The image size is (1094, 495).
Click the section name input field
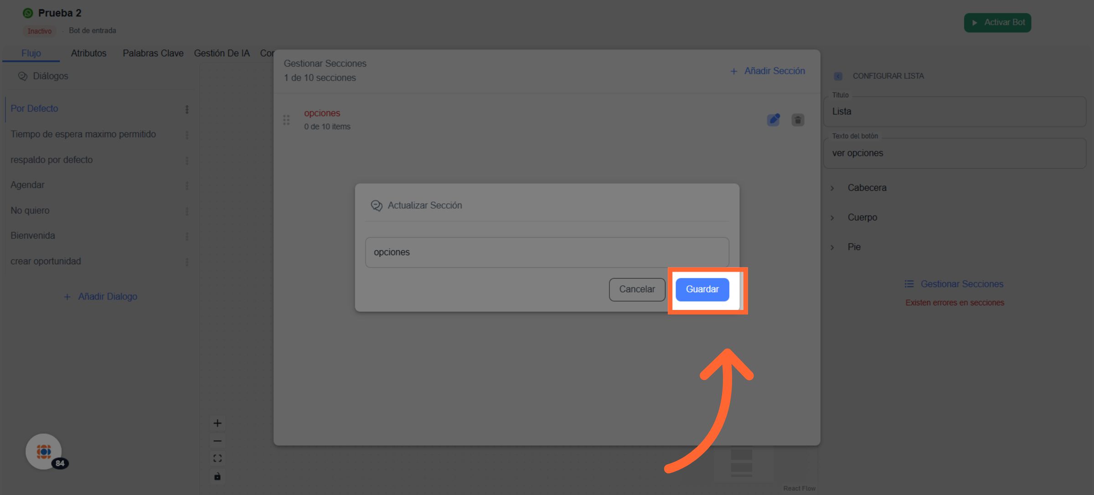pos(547,252)
